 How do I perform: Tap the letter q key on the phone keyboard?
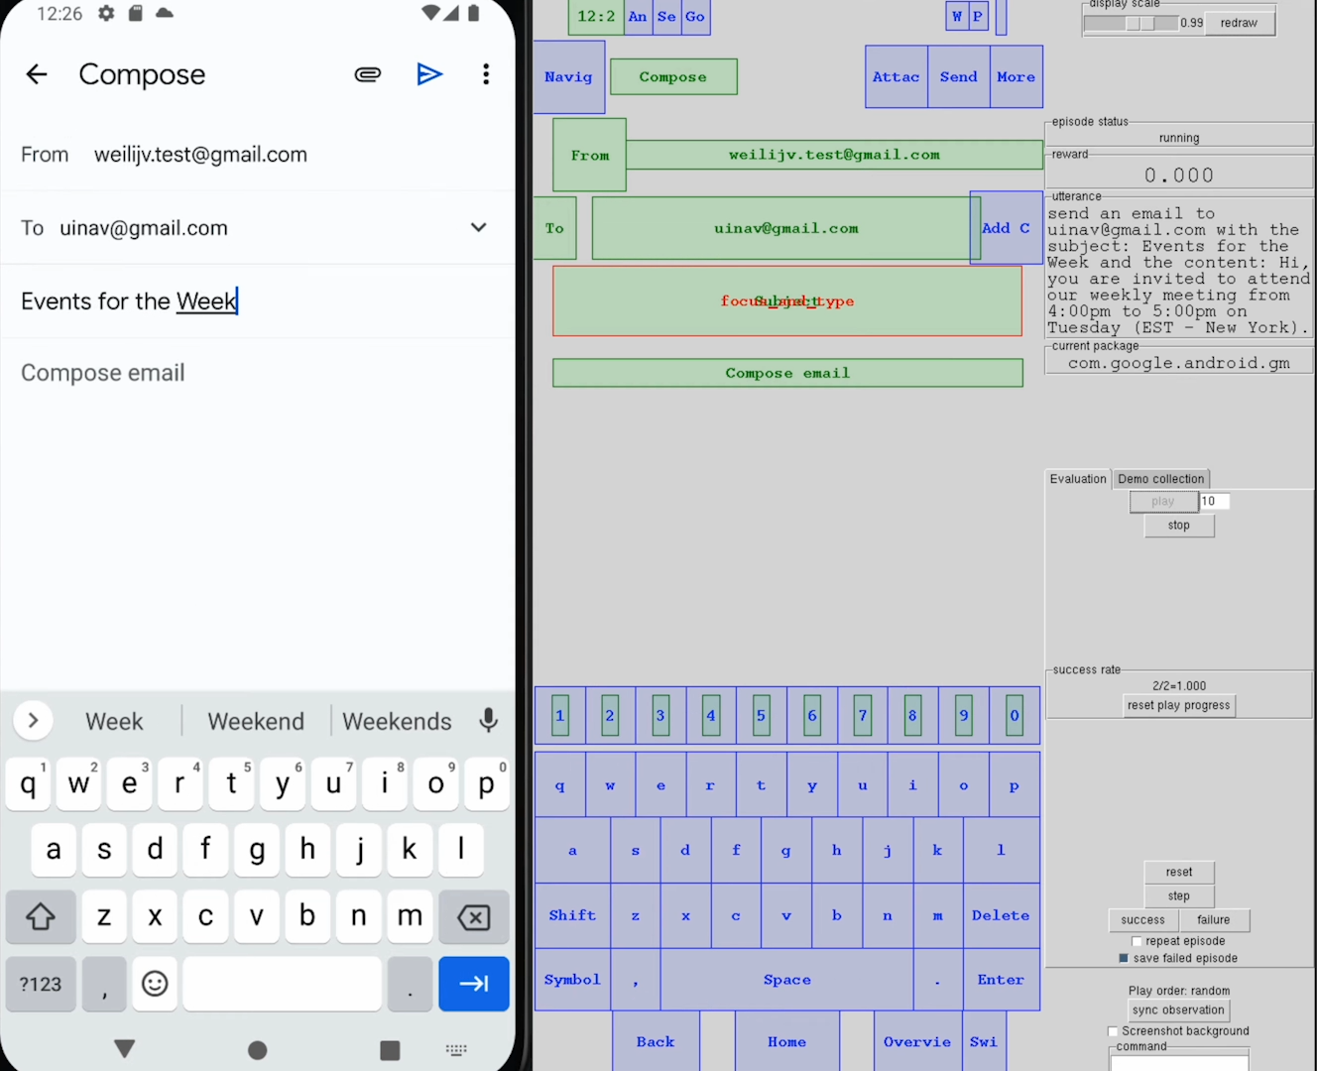(28, 783)
